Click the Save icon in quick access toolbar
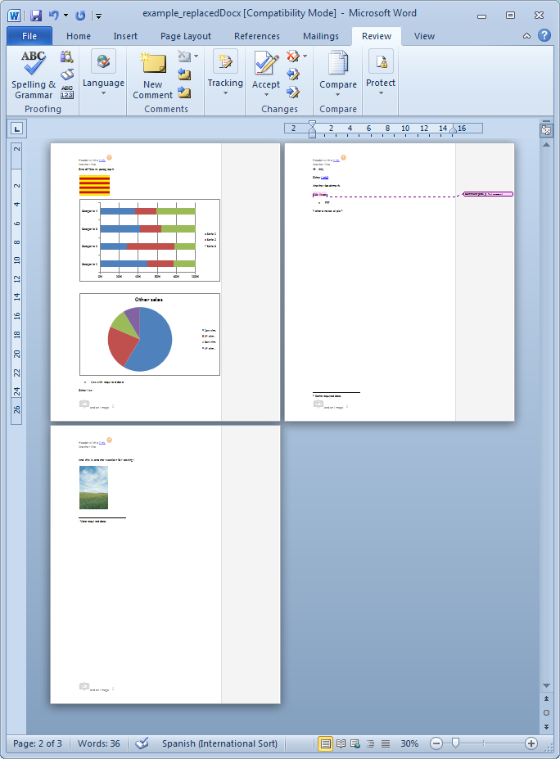 tap(36, 15)
